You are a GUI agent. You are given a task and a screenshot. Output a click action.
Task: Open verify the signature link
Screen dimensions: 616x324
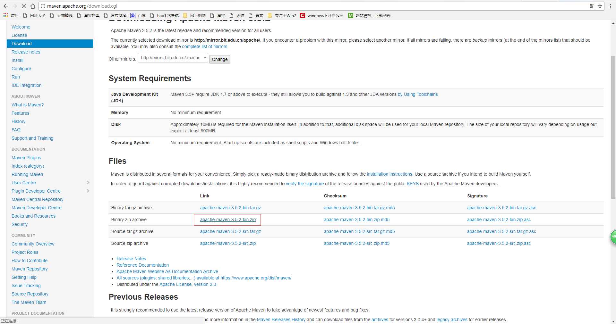coord(305,184)
